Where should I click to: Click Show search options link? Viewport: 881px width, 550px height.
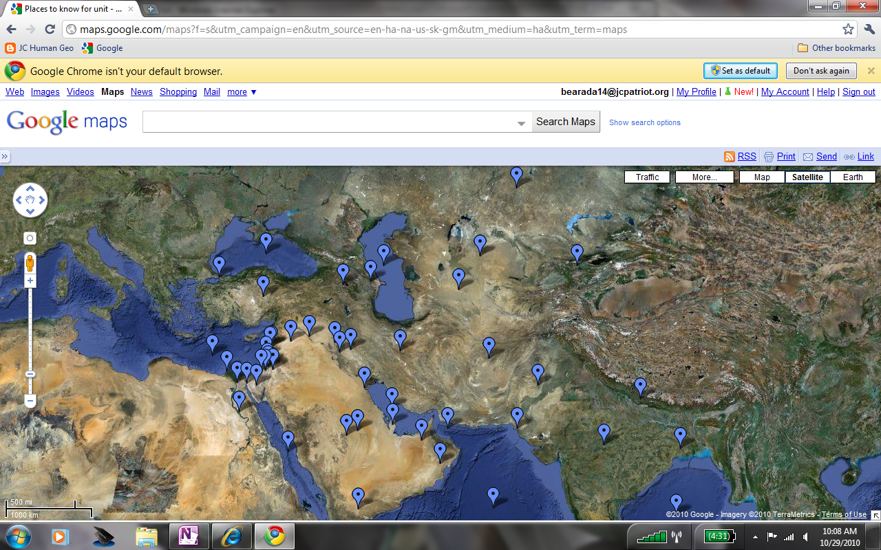click(645, 122)
